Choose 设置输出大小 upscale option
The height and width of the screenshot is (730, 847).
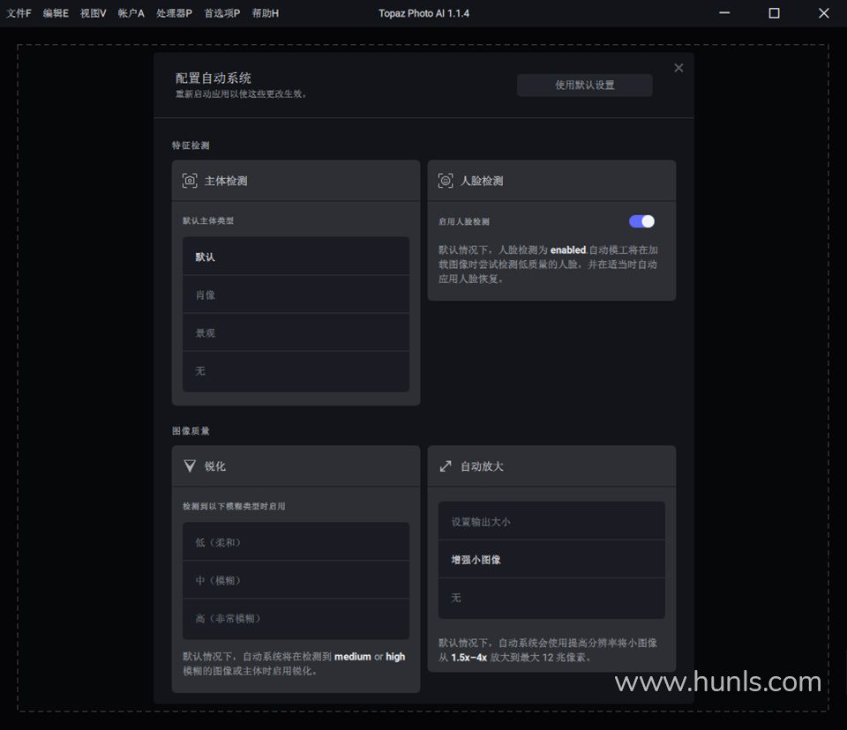pyautogui.click(x=551, y=521)
